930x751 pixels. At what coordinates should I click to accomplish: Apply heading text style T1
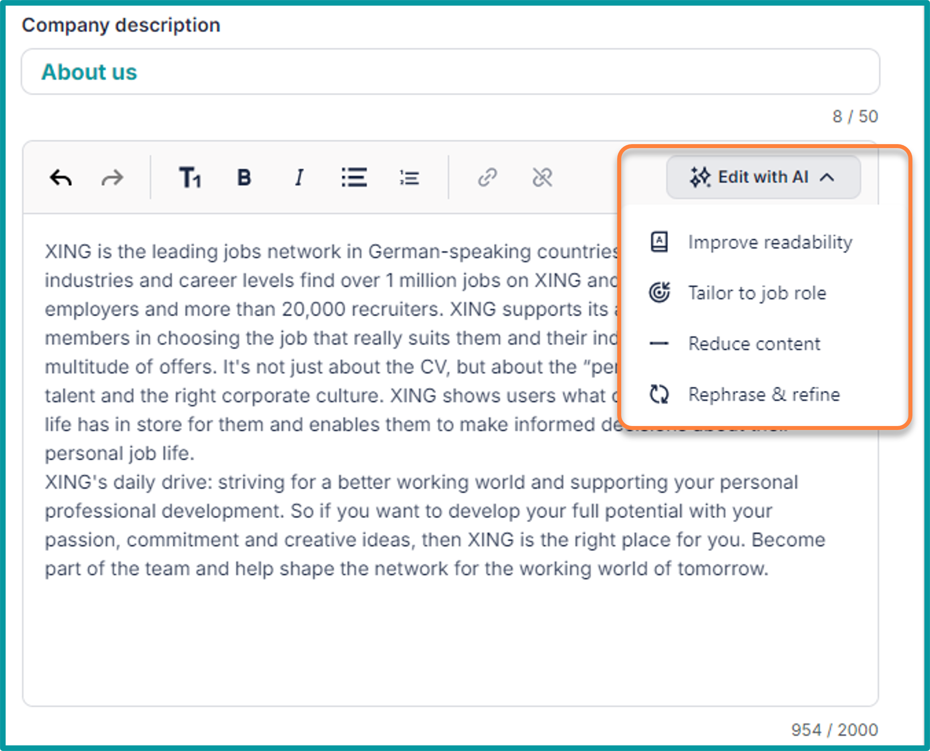click(x=190, y=177)
